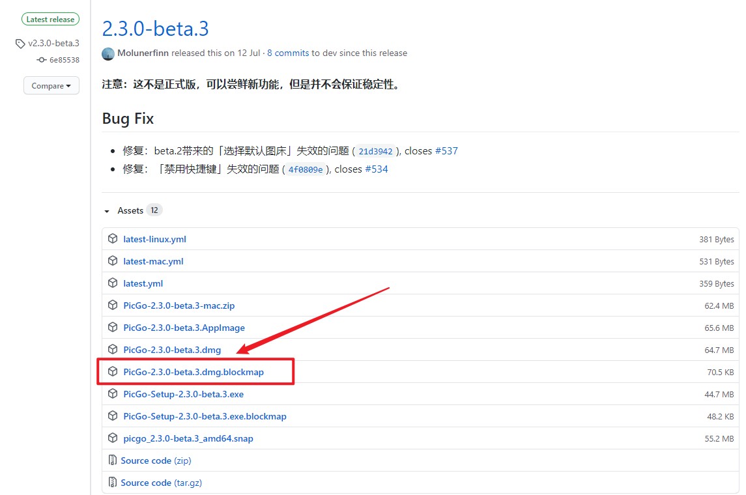The width and height of the screenshot is (746, 495).
Task: Collapse the Assets section triangle
Action: point(107,211)
